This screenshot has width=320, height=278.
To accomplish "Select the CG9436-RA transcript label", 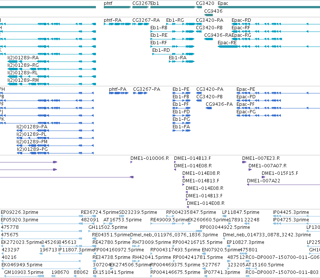I will [218, 35].
